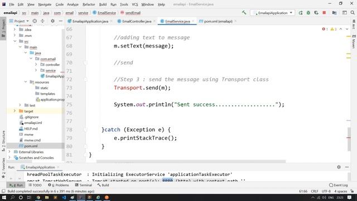Select application.properties file in tree
The height and width of the screenshot is (201, 357).
point(52,99)
